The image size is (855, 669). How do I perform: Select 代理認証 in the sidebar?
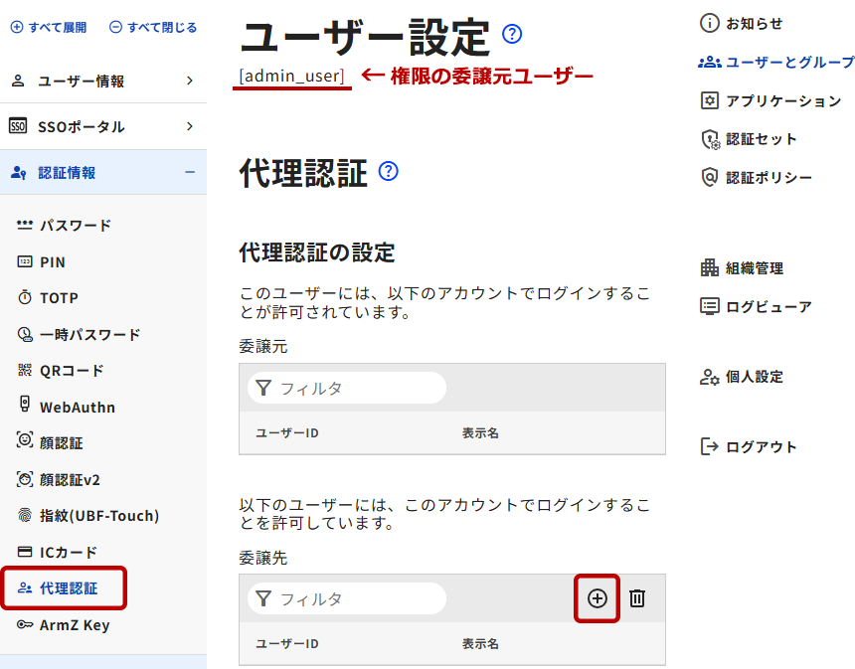click(x=68, y=588)
